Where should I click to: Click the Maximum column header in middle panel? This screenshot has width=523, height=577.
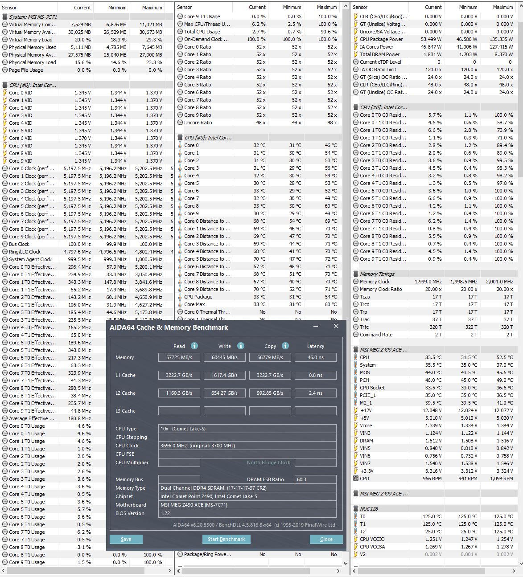point(327,7)
